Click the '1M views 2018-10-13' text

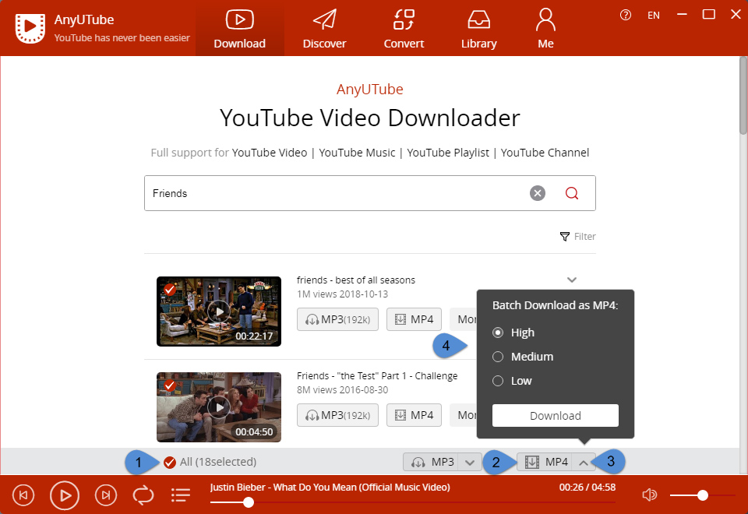(x=343, y=294)
